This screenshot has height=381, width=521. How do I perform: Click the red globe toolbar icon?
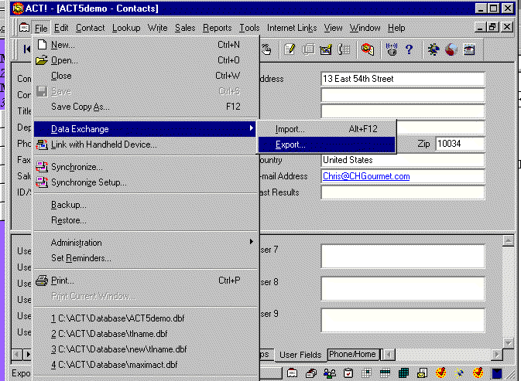pos(451,49)
